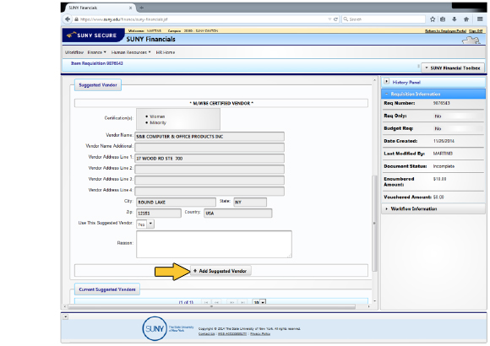This screenshot has height=346, width=490.
Task: Click the Vendor Address Line 1 field
Action: [210, 159]
